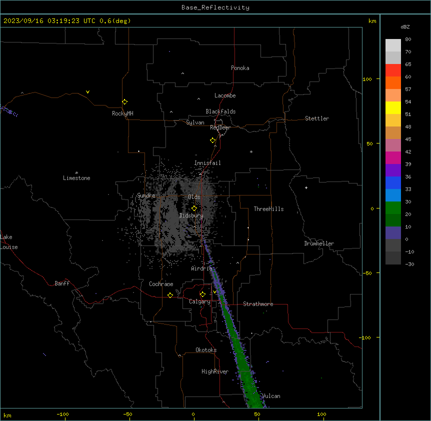Select the magenta 39-42 dBZ legend swatch

pyautogui.click(x=393, y=157)
